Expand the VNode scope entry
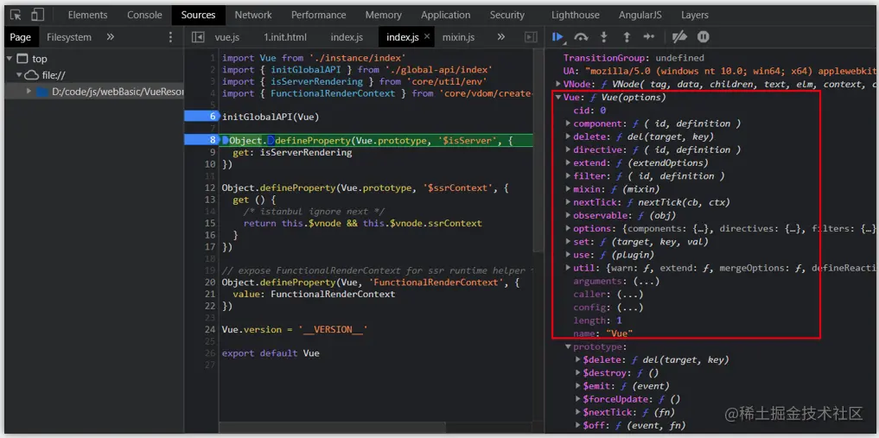Image resolution: width=879 pixels, height=438 pixels. tap(558, 84)
